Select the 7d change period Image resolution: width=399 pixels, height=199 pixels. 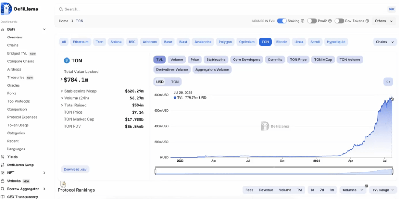pyautogui.click(x=322, y=190)
